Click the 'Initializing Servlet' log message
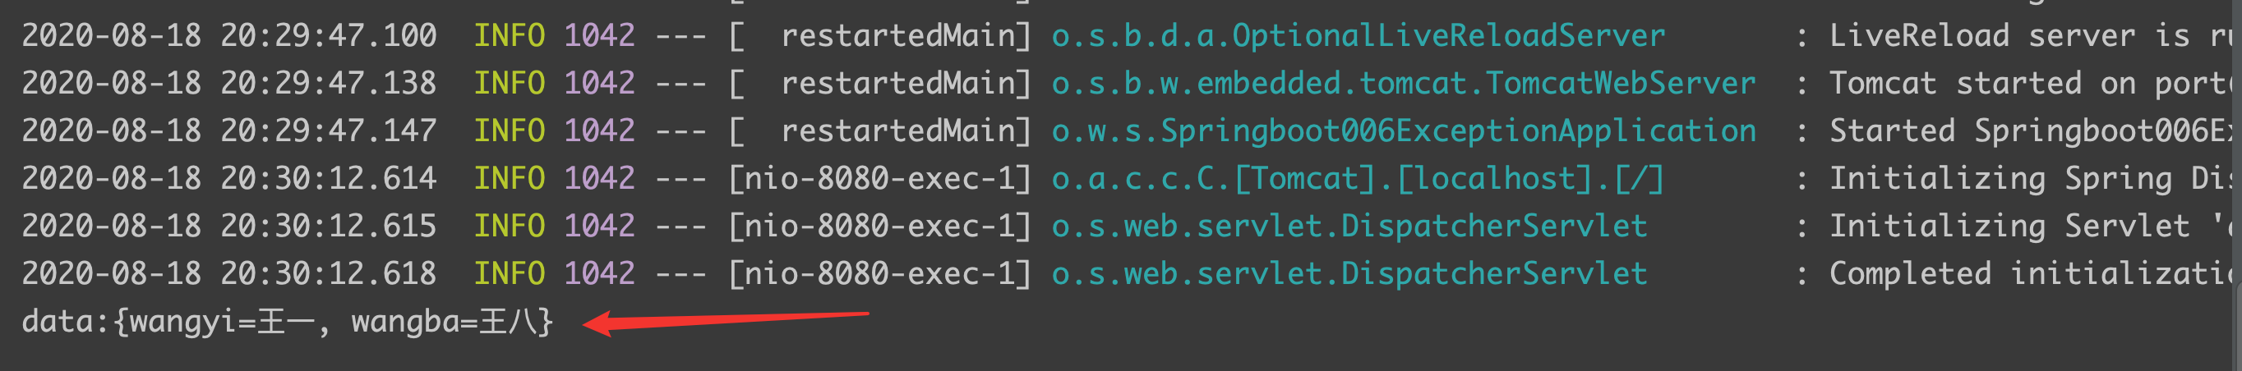Viewport: 2242px width, 371px height. [x=2027, y=227]
